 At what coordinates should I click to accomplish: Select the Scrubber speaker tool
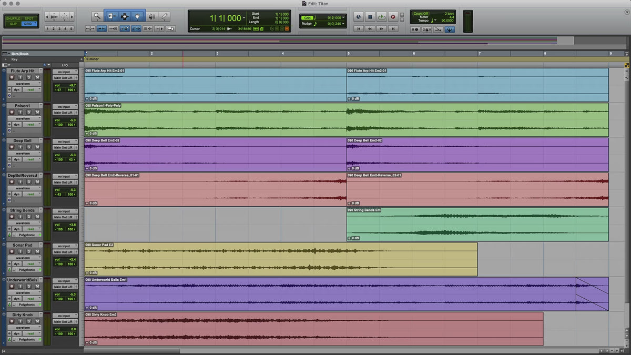tap(151, 16)
